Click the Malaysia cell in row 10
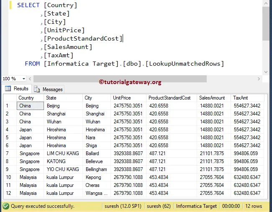Image resolution: width=272 pixels, height=212 pixels. click(x=30, y=177)
